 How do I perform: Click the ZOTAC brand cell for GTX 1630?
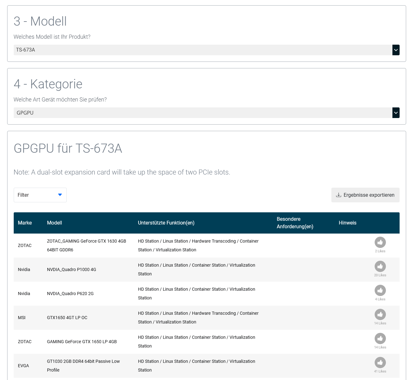25,245
